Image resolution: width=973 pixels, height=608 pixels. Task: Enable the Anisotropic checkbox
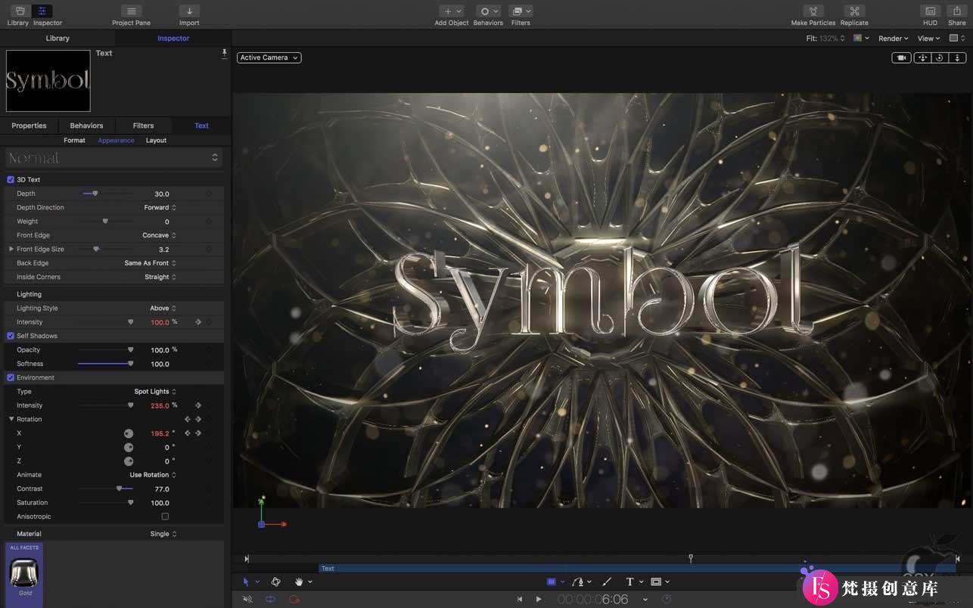[x=165, y=516]
